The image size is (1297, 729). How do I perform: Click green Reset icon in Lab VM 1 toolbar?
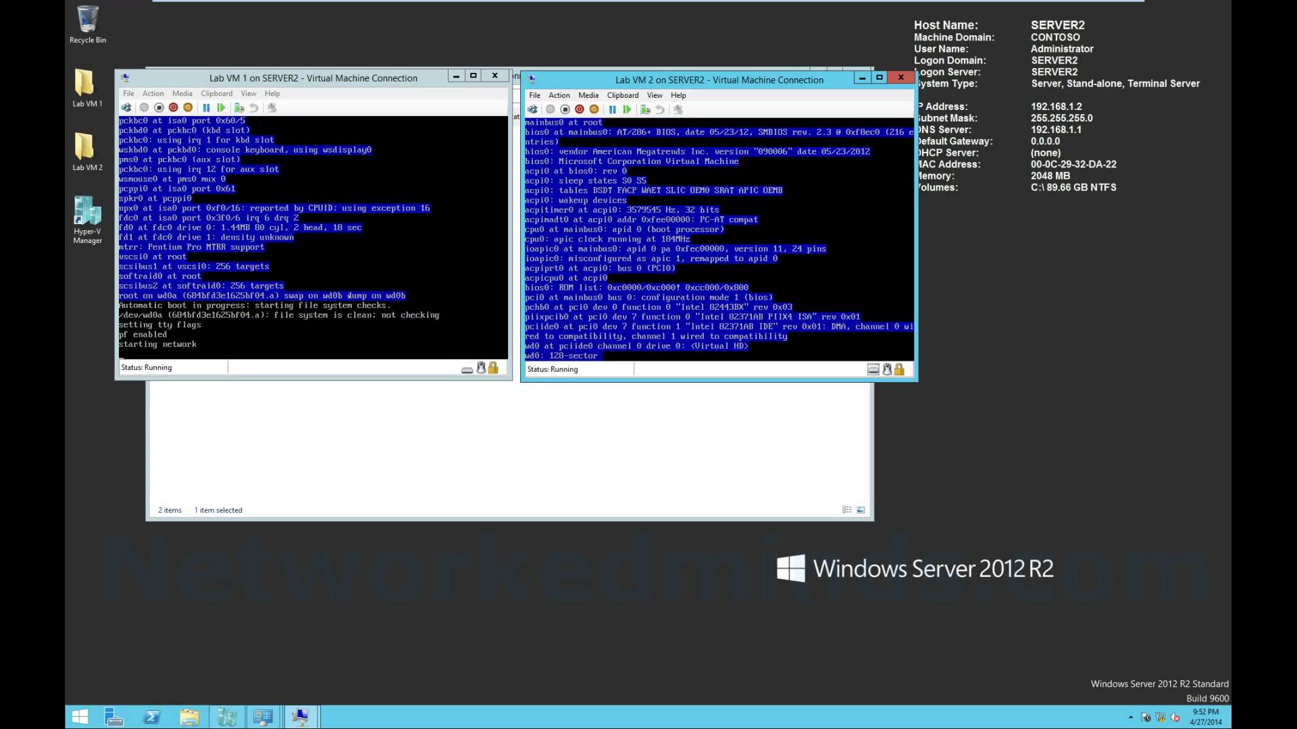click(221, 108)
